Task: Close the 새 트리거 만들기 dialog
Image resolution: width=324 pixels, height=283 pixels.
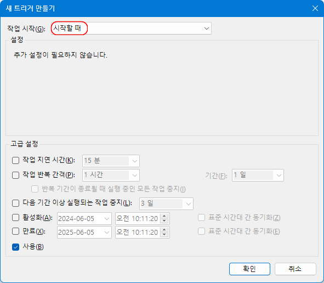Action: (x=315, y=8)
